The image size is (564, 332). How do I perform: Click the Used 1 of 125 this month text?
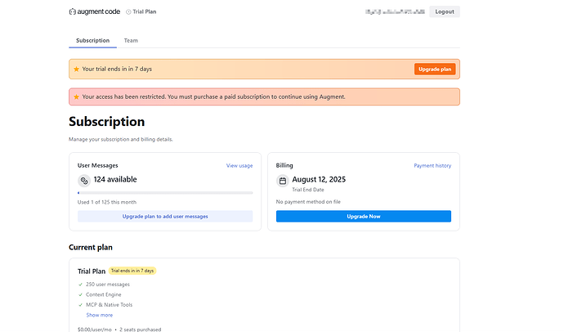click(x=107, y=202)
